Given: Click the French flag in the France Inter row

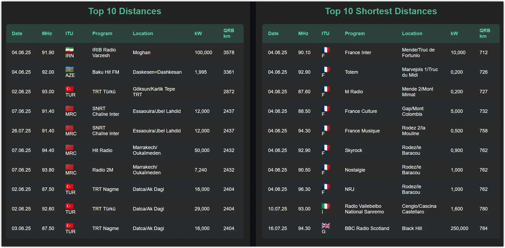Looking at the screenshot, I should click(326, 50).
